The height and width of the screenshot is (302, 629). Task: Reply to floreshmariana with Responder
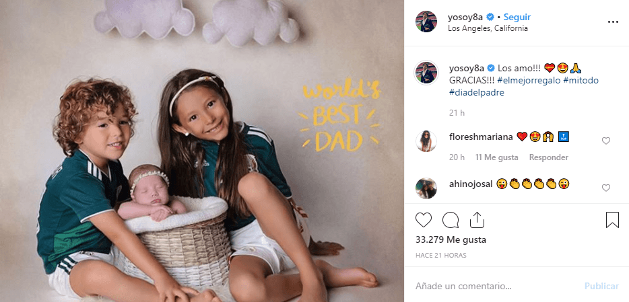click(548, 157)
